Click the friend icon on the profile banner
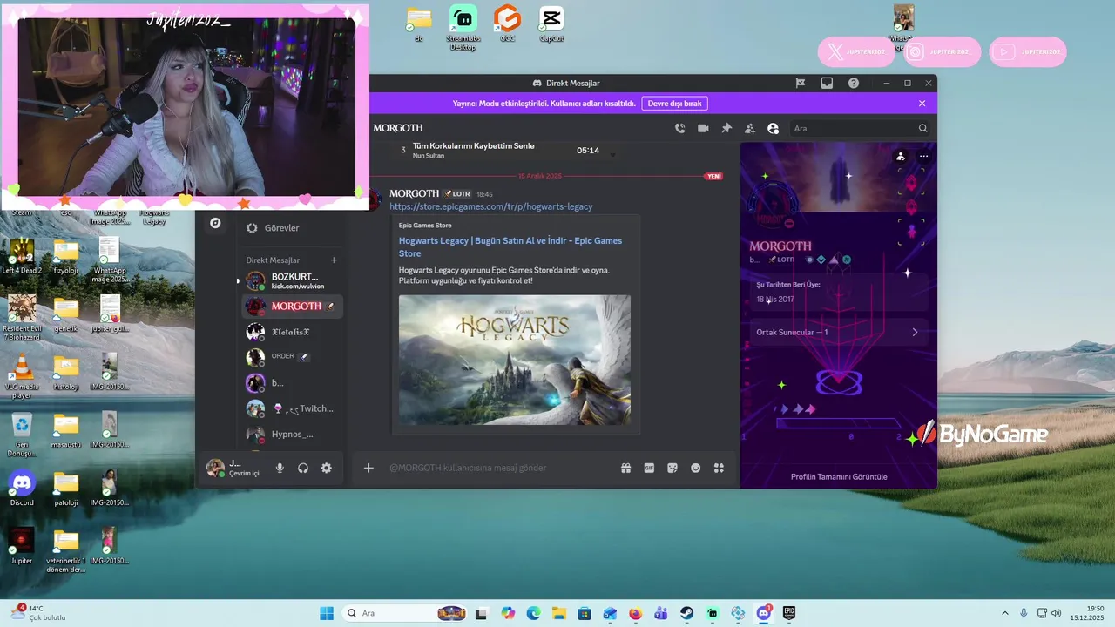The image size is (1115, 627). coord(901,157)
